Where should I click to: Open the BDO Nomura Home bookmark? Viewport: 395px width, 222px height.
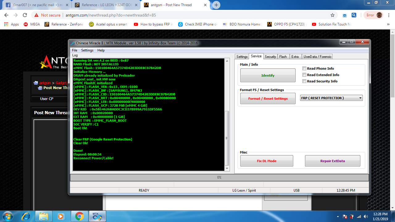tap(242, 24)
